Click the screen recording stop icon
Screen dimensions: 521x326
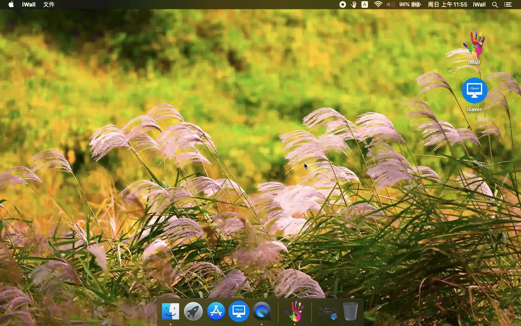point(343,4)
